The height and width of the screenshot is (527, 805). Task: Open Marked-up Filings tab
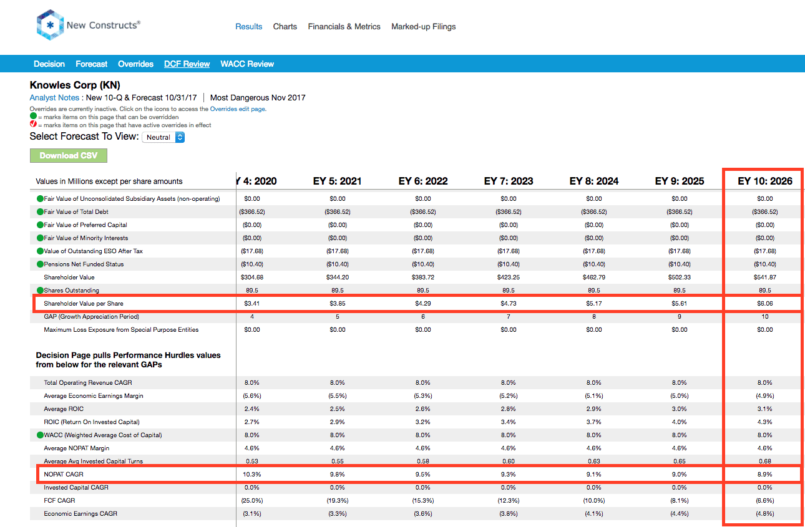[x=424, y=27]
